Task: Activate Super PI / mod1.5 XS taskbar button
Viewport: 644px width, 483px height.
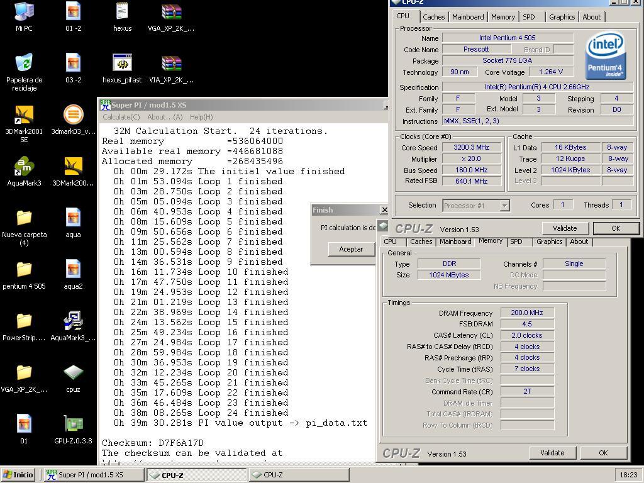Action: click(94, 475)
